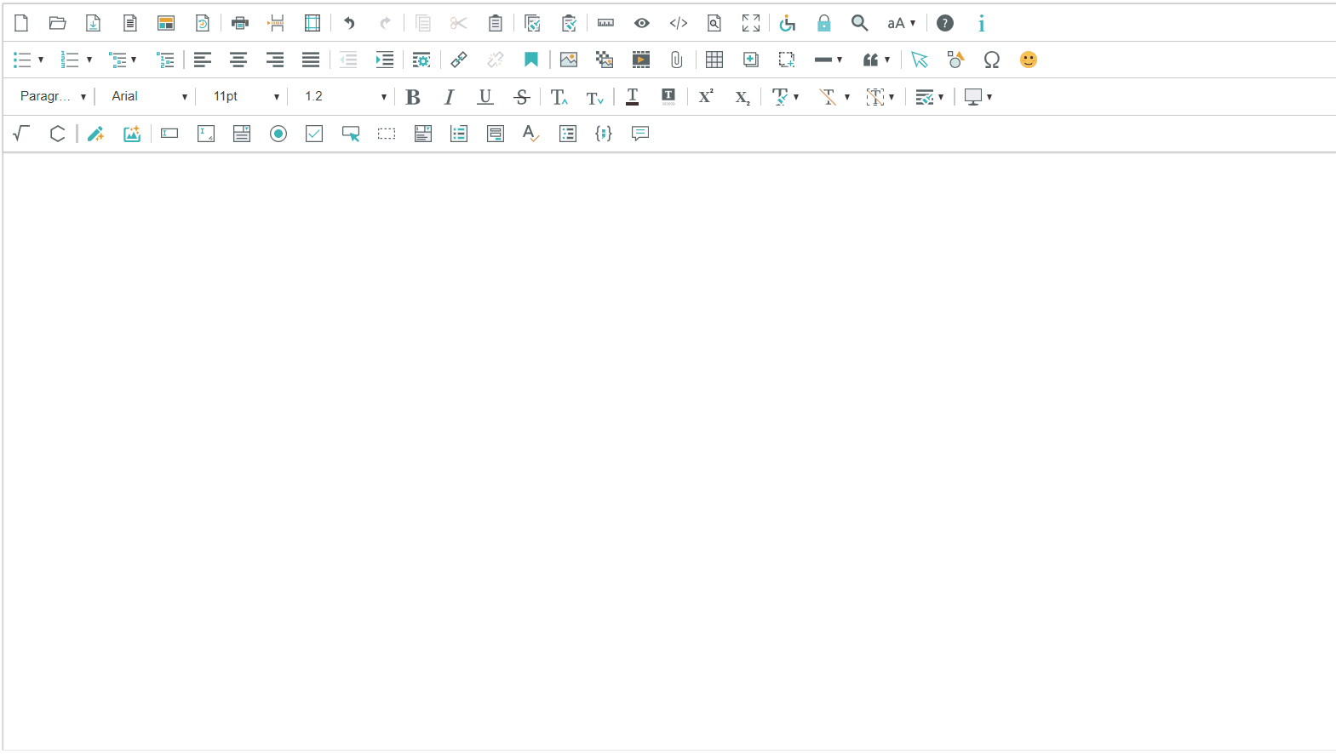Toggle fullscreen mode

(x=751, y=23)
